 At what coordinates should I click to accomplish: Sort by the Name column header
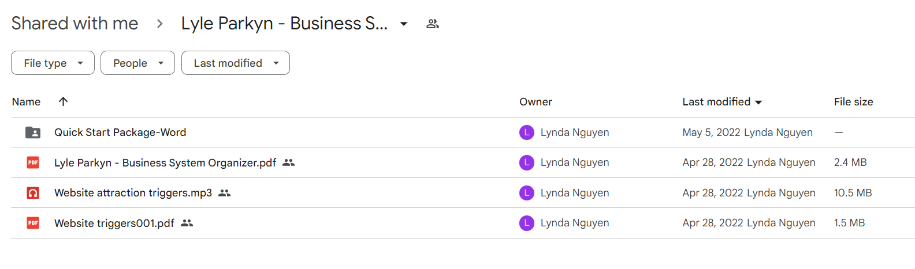tap(26, 102)
